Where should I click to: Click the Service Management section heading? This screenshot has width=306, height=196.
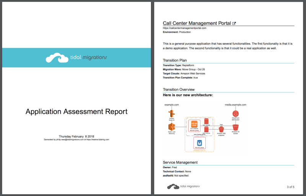click(x=180, y=162)
